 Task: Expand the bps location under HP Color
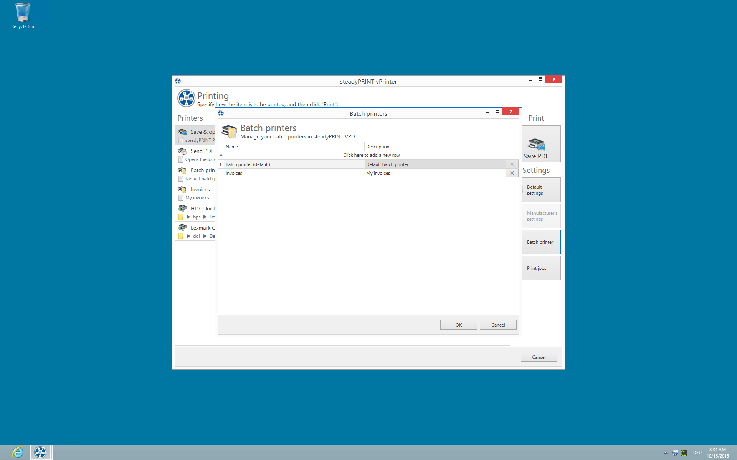[x=188, y=217]
